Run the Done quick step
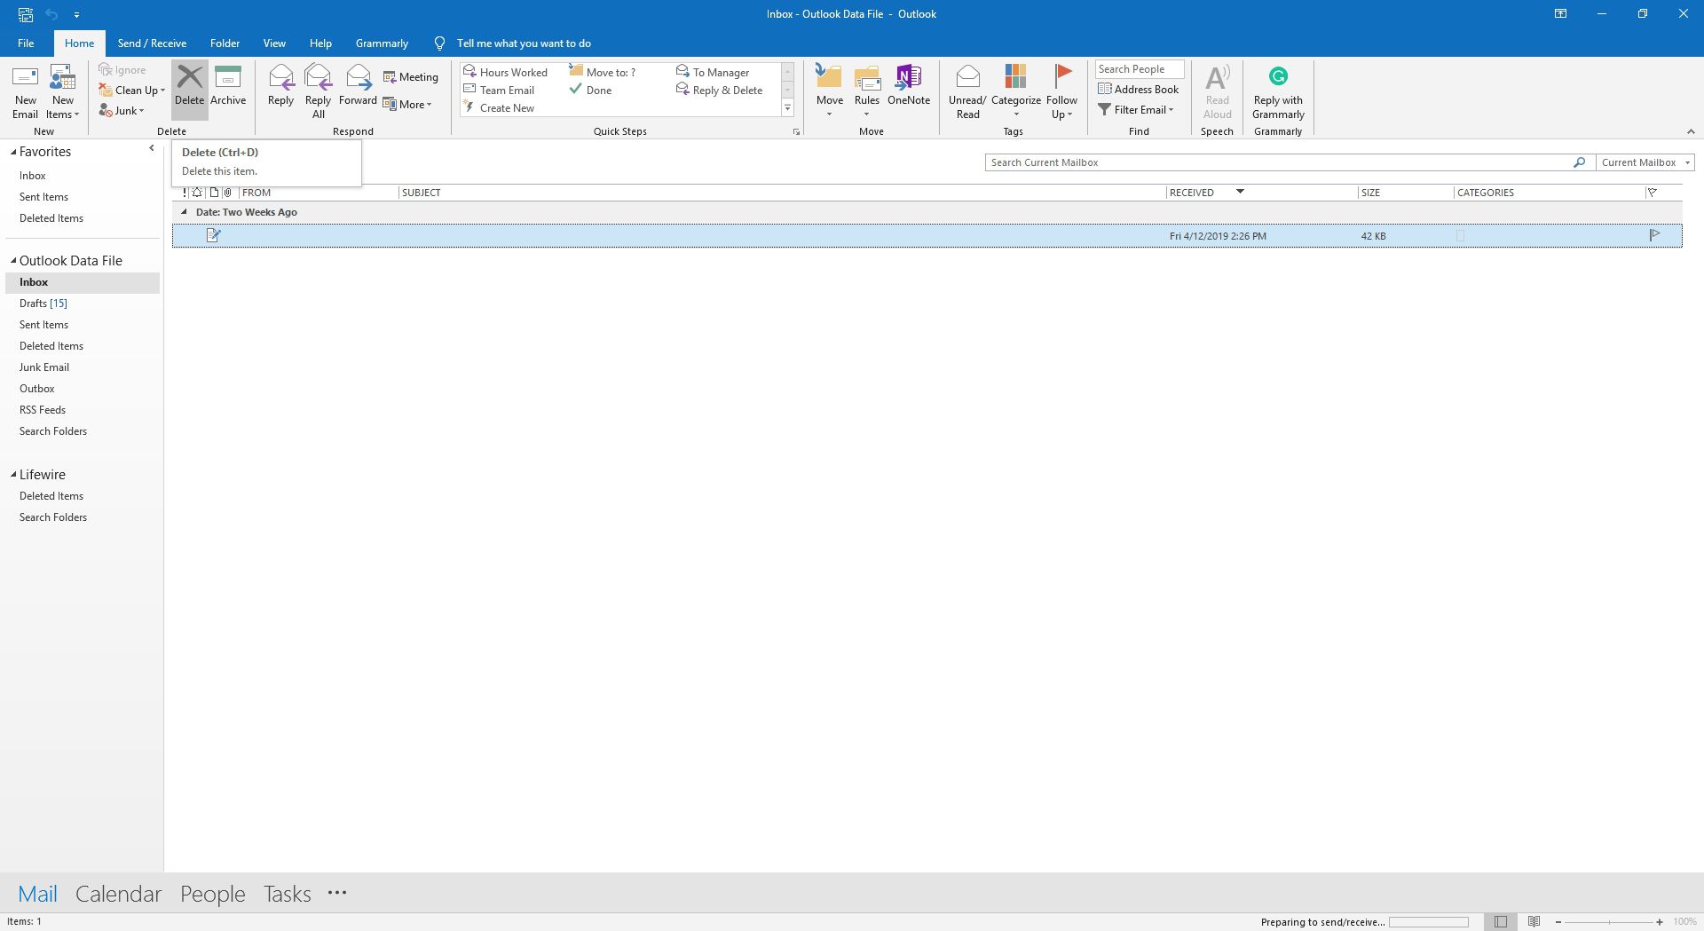 (x=591, y=90)
